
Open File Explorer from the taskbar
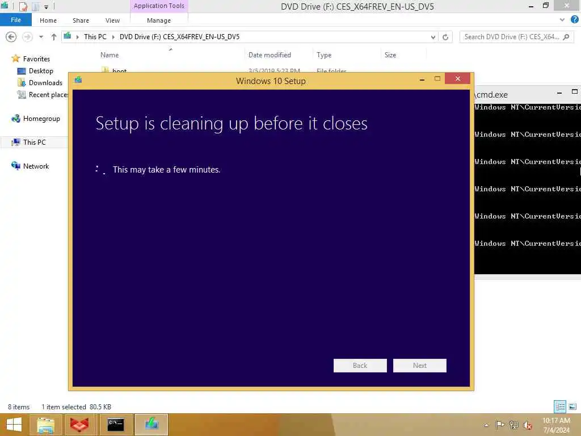pyautogui.click(x=45, y=425)
